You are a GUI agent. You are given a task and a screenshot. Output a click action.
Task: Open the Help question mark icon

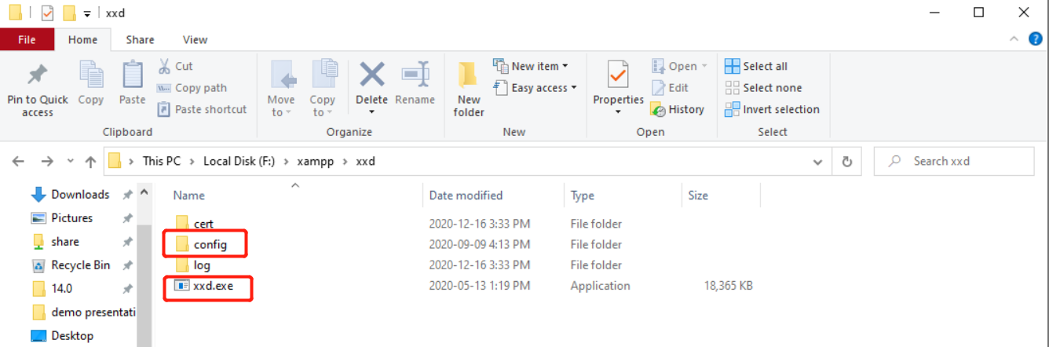coord(1036,38)
